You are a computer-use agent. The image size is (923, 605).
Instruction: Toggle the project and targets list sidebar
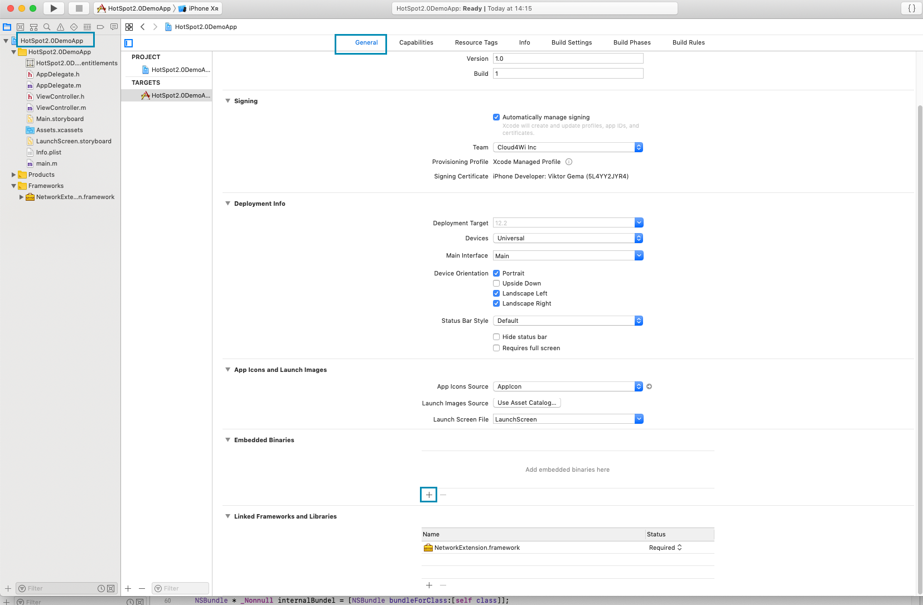[129, 43]
